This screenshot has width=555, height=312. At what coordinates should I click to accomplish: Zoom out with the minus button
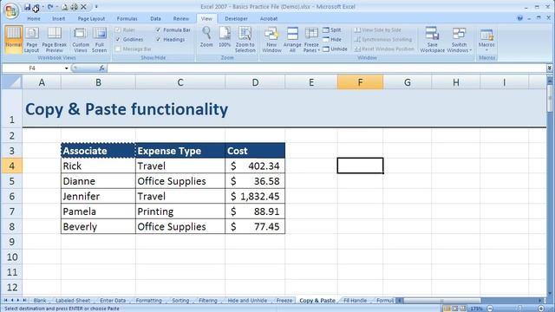pyautogui.click(x=490, y=309)
